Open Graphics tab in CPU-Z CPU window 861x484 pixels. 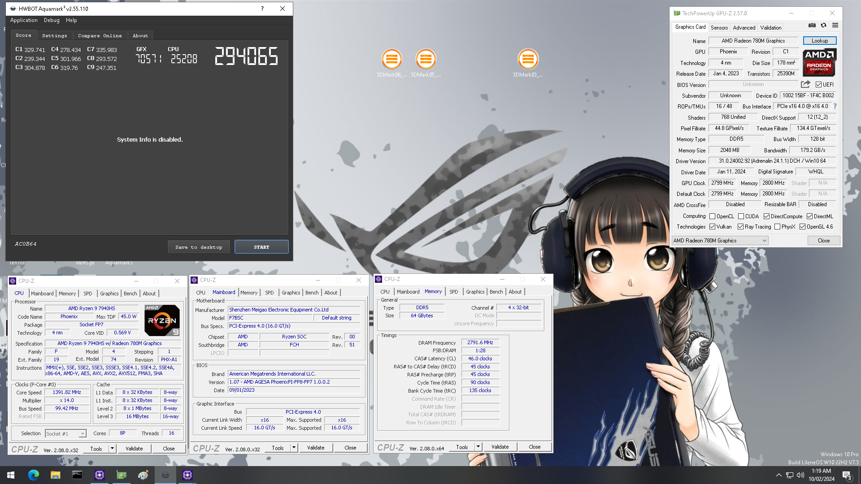tap(109, 294)
